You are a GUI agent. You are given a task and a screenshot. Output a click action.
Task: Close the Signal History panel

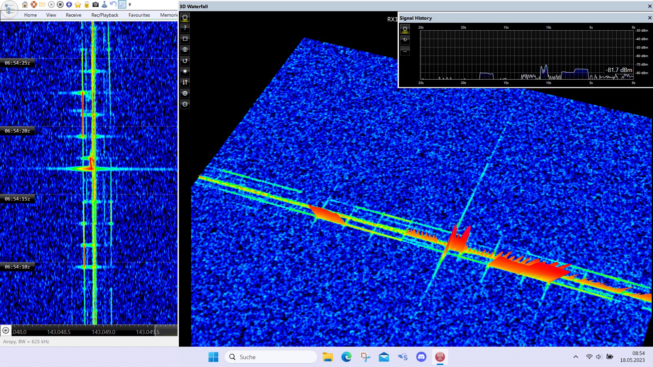(650, 18)
